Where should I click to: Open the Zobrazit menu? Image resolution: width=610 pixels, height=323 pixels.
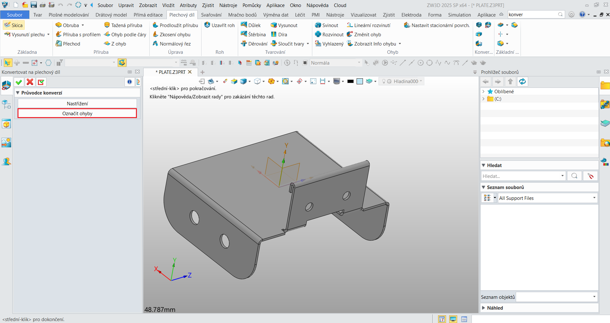[148, 5]
